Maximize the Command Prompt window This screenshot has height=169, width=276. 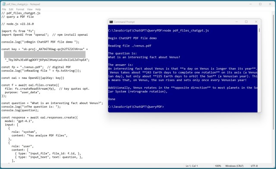246,22
